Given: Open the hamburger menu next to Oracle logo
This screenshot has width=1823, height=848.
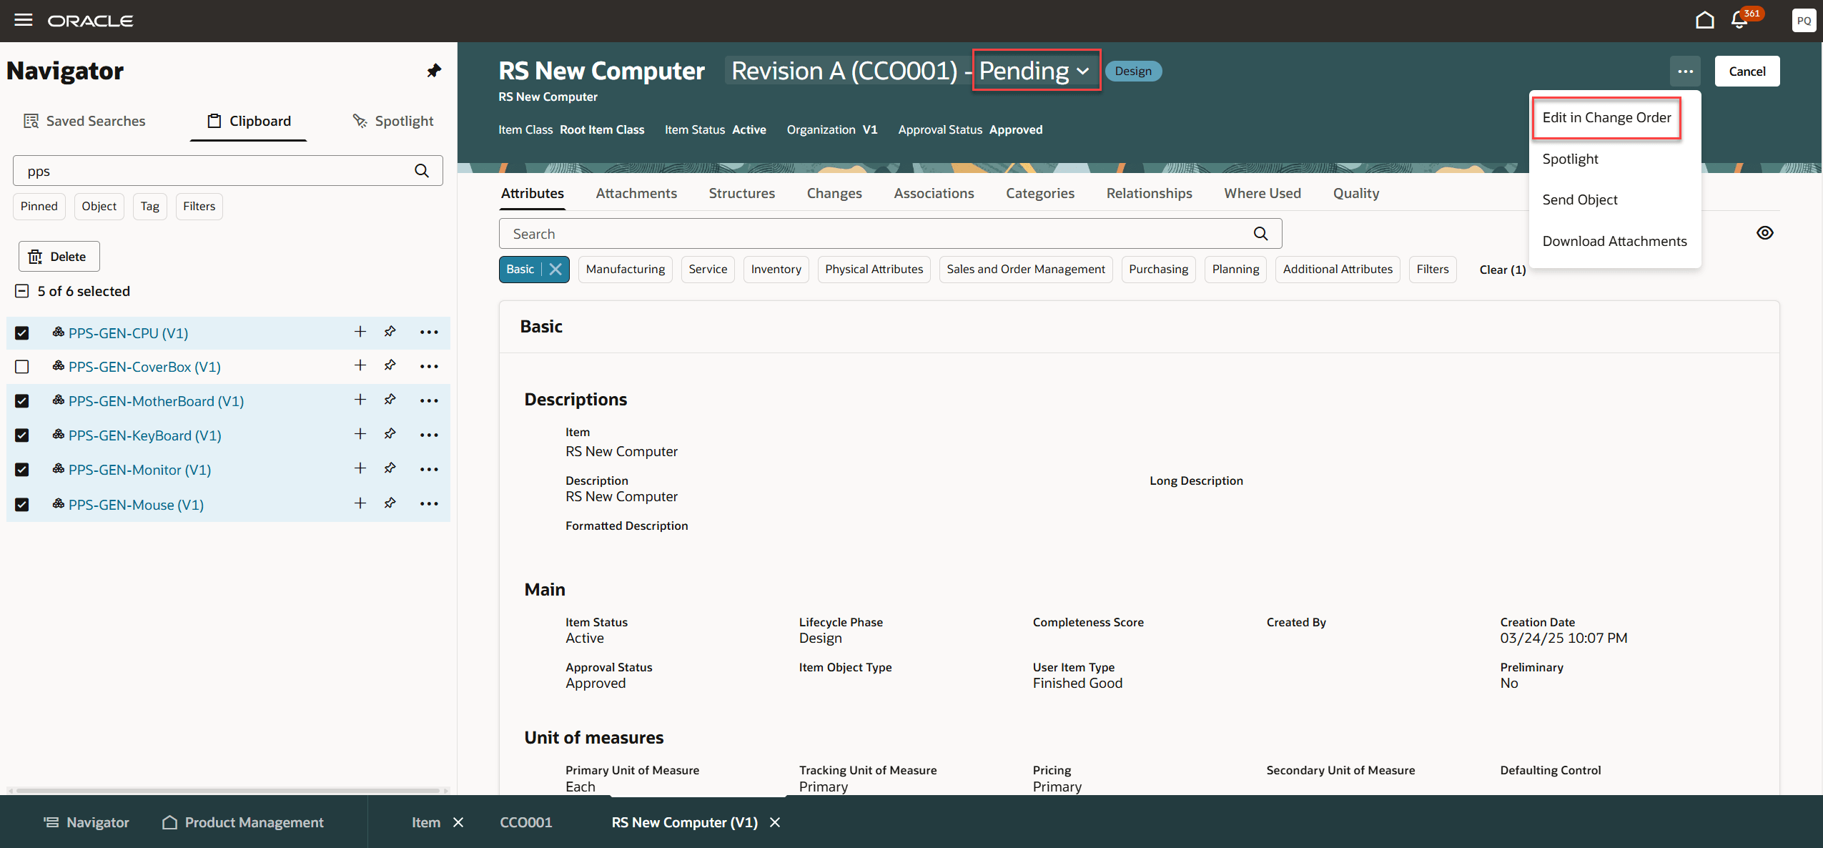Looking at the screenshot, I should [24, 20].
